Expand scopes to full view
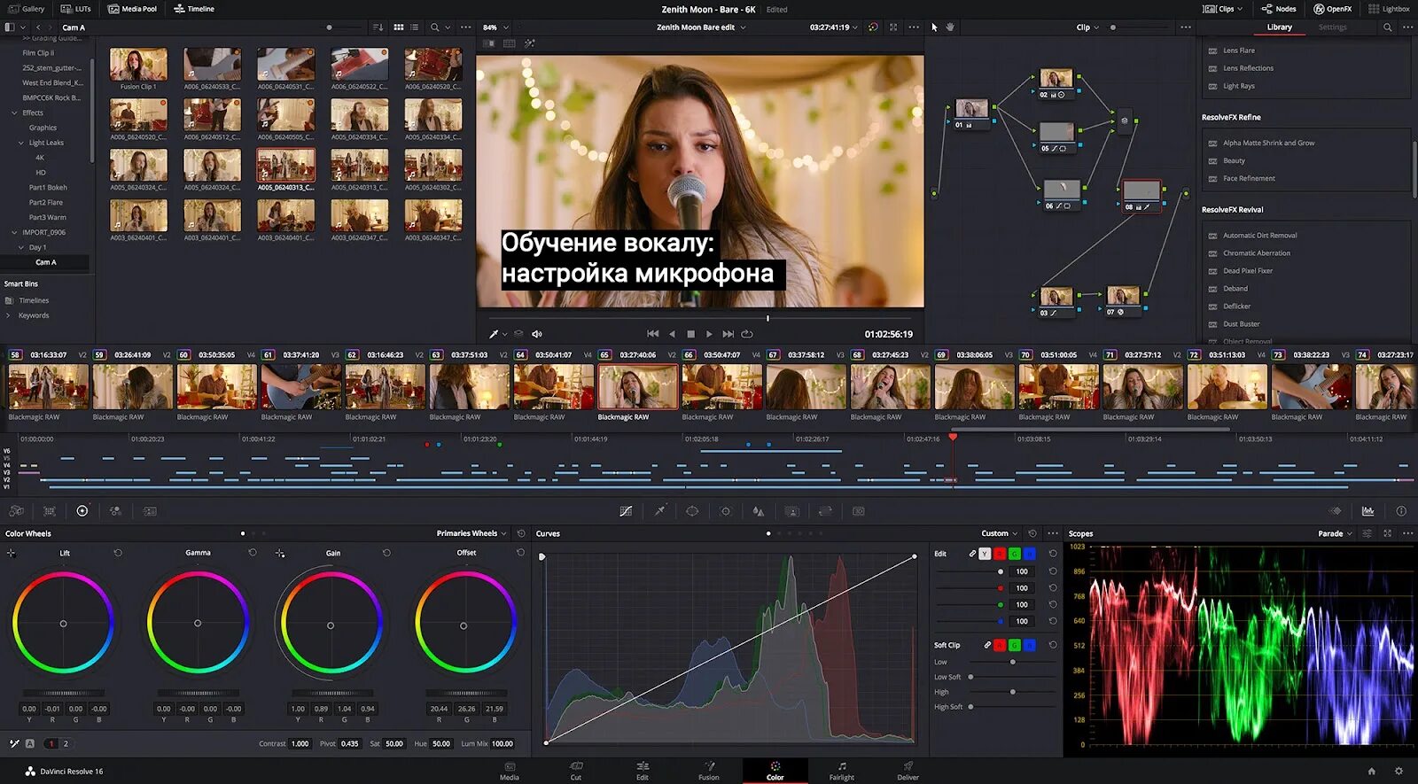 [1387, 533]
